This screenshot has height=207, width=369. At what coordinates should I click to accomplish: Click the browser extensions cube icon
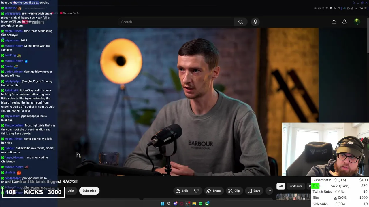pos(348,8)
